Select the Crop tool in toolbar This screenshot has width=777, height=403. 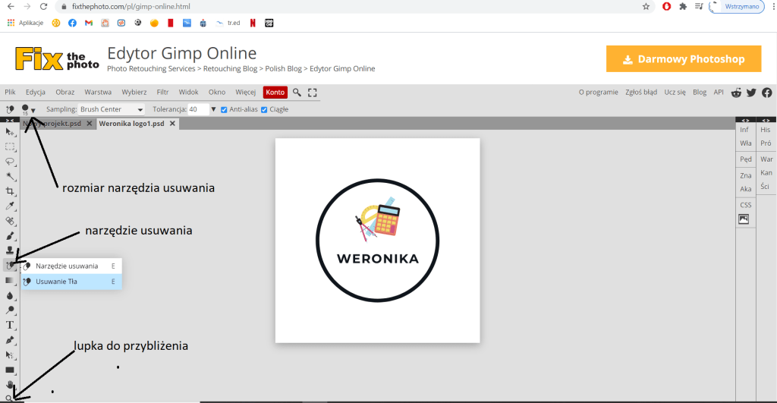11,190
